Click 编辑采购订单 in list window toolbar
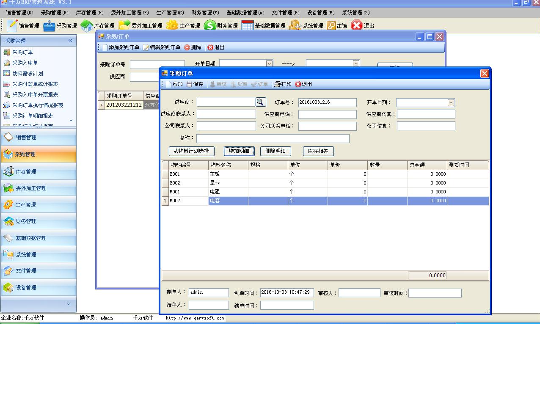540x405 pixels. click(162, 47)
